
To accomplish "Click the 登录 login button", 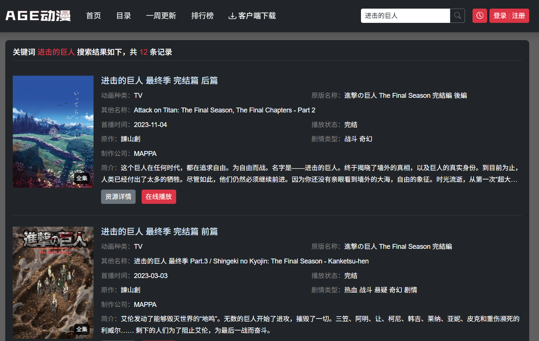I will (x=500, y=16).
